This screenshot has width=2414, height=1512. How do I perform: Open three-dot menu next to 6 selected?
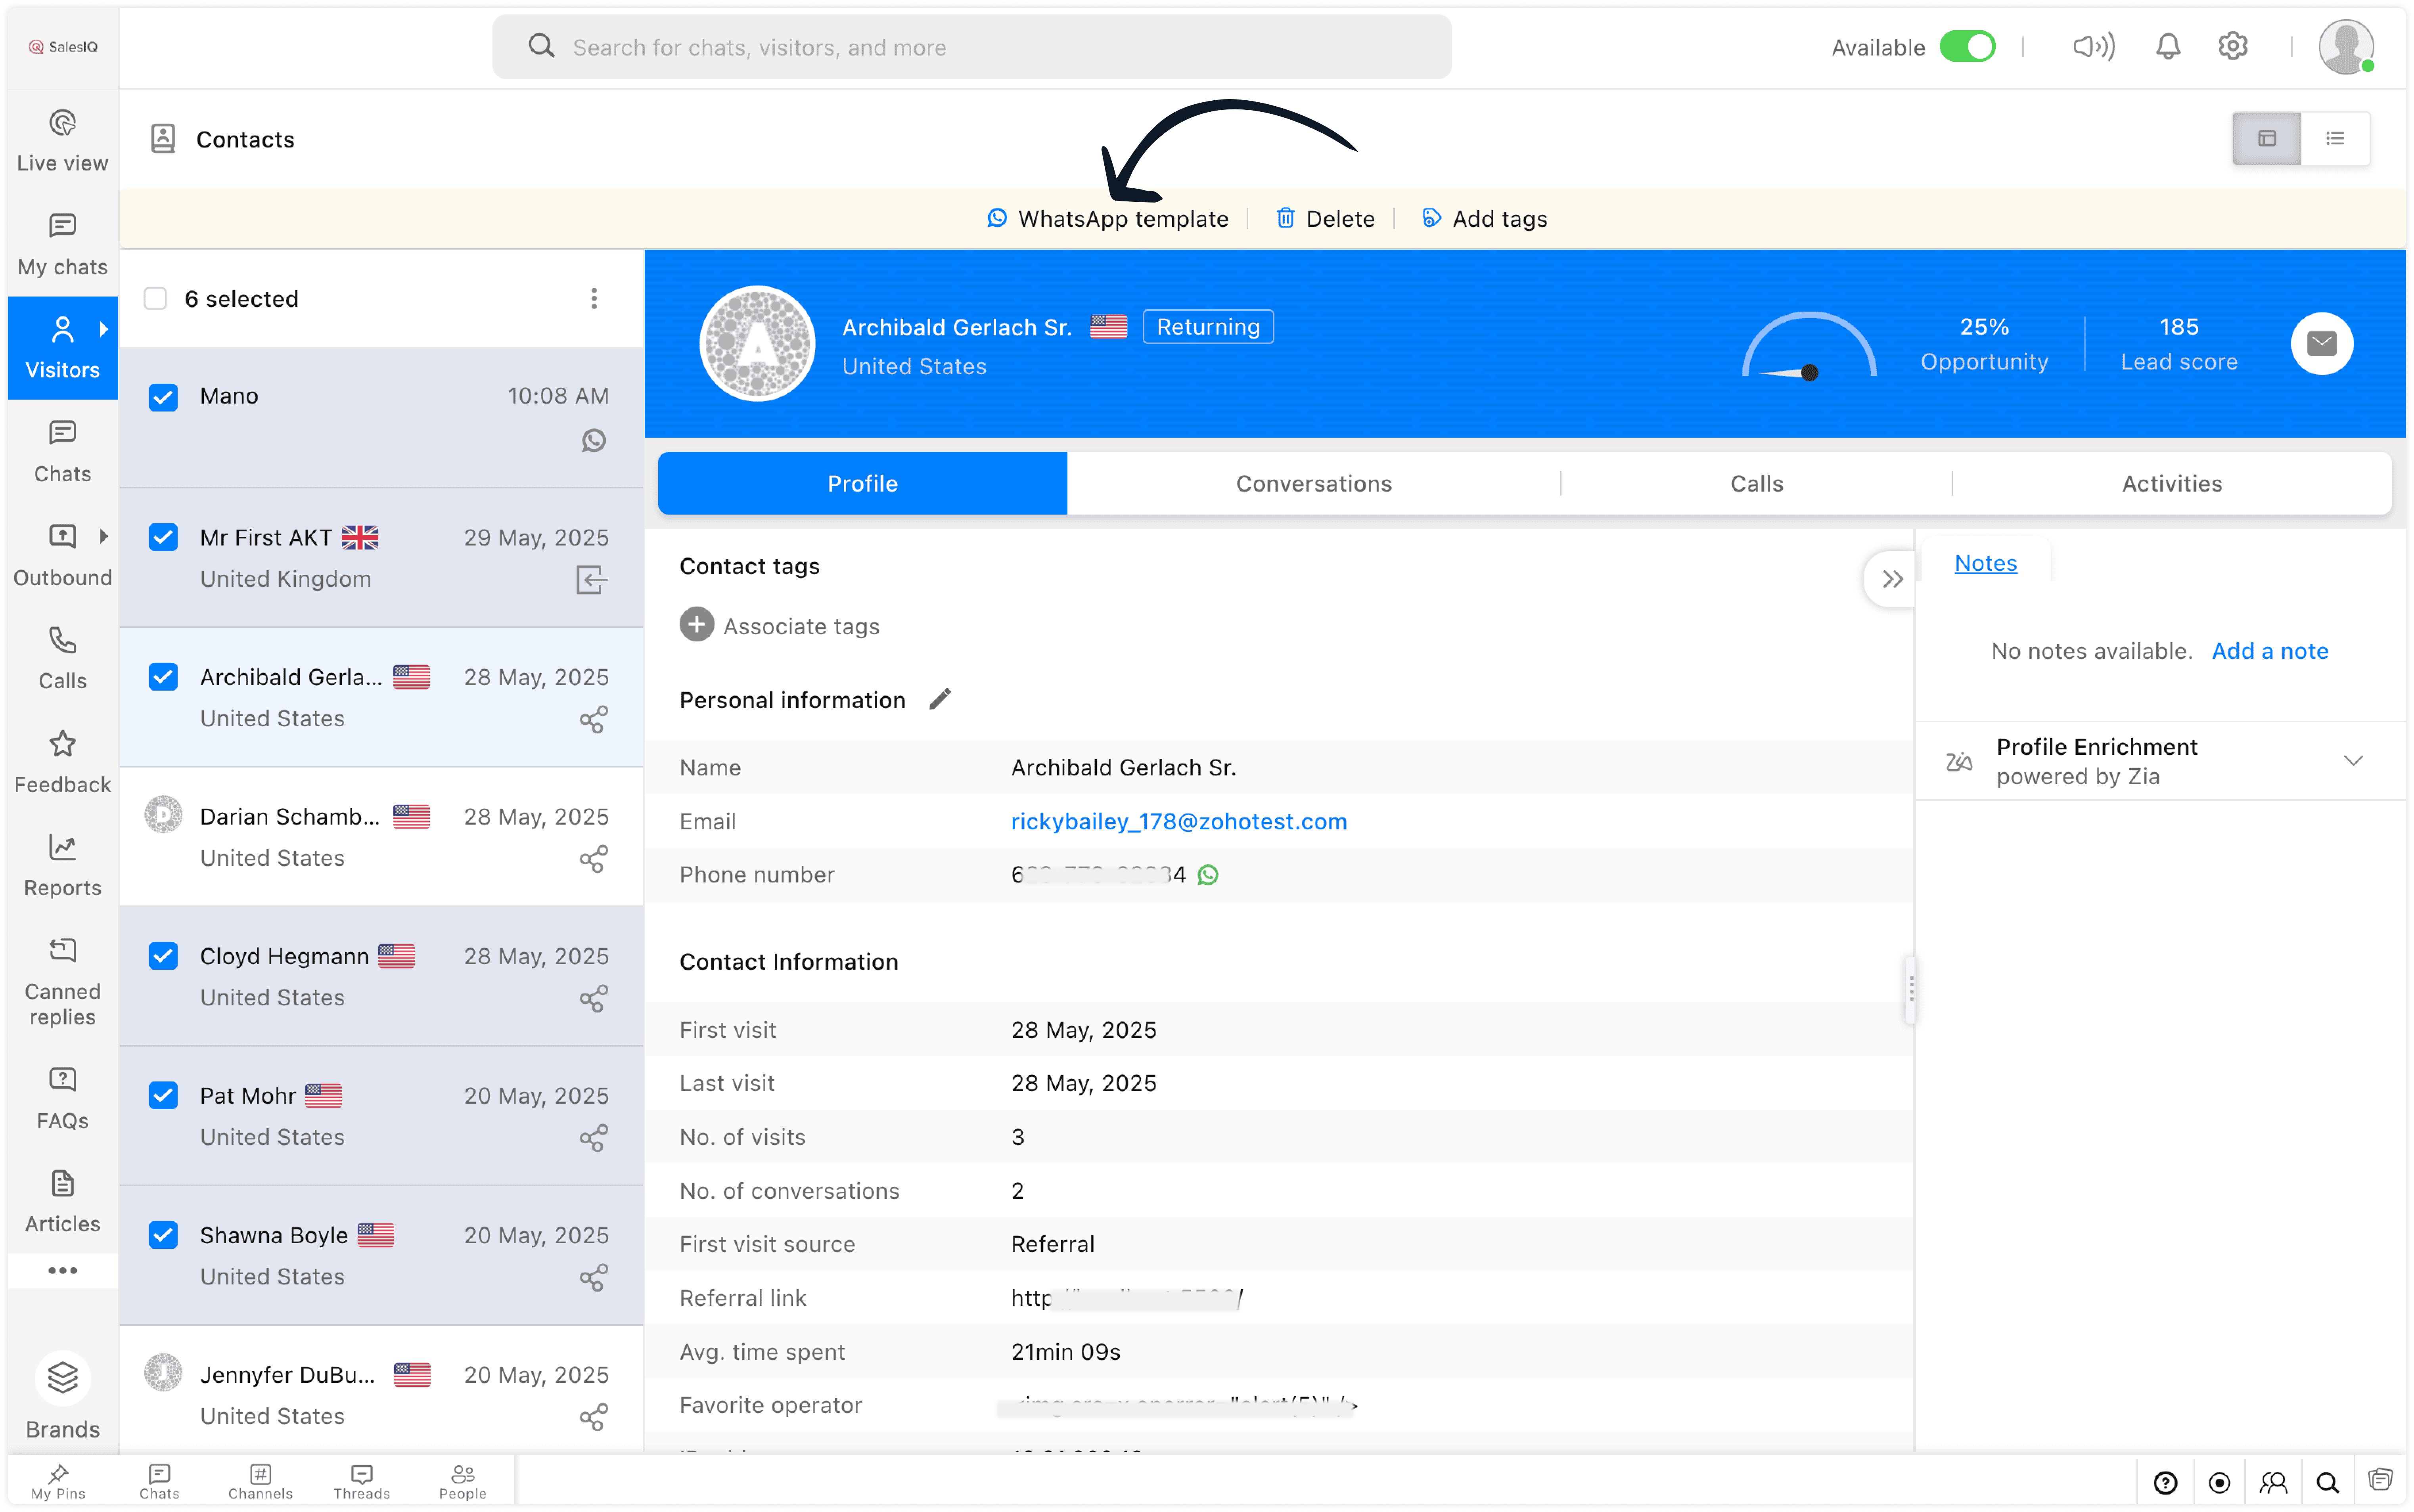tap(594, 299)
